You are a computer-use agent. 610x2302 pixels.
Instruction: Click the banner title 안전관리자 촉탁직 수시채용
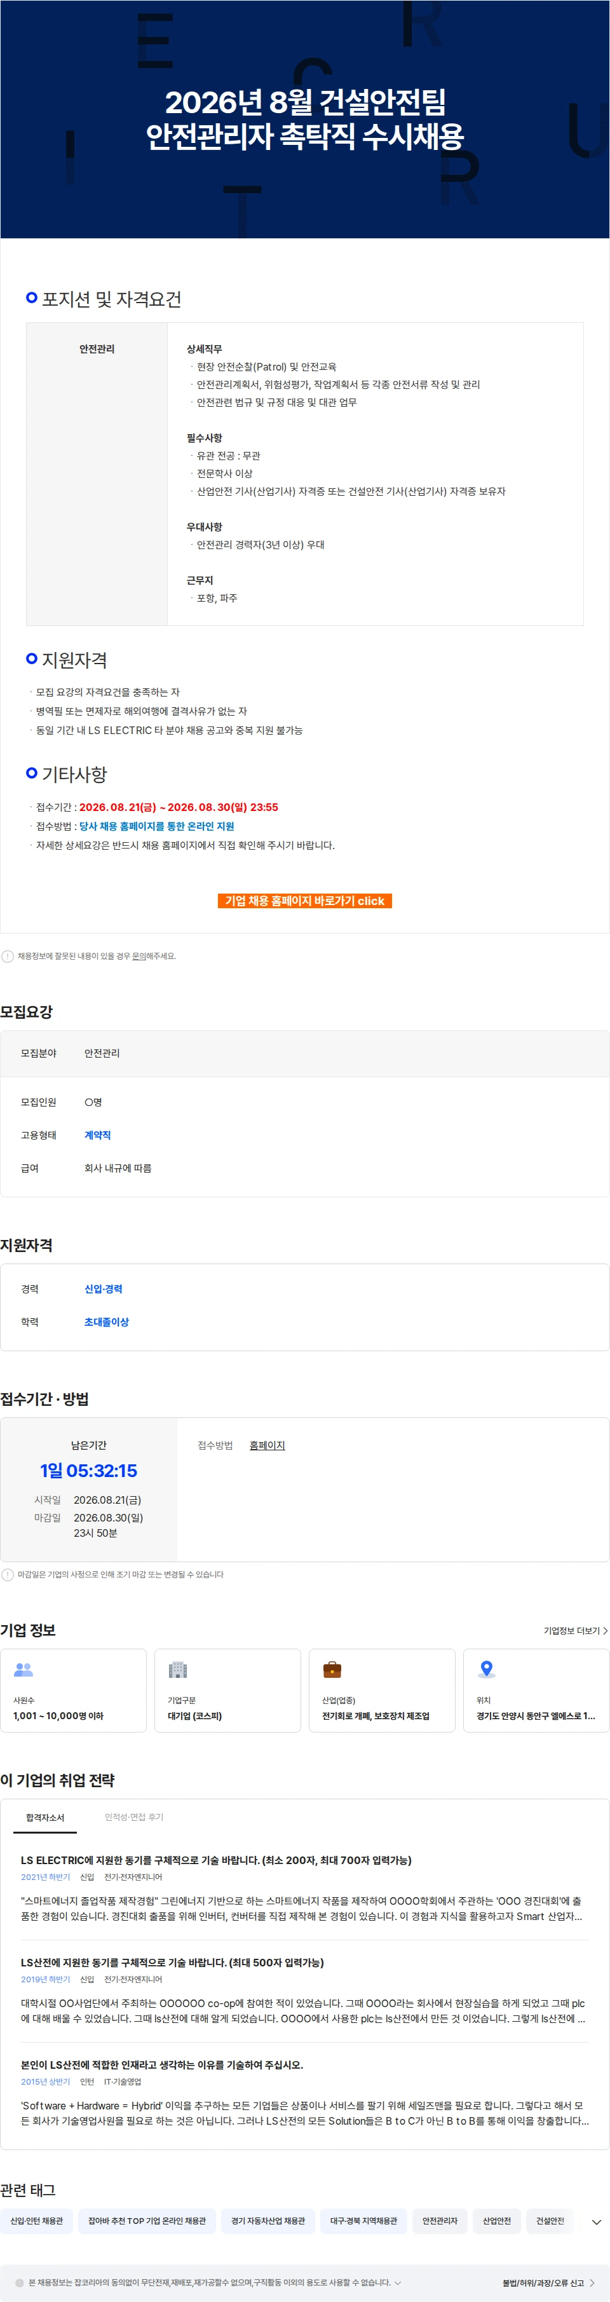pos(304,137)
